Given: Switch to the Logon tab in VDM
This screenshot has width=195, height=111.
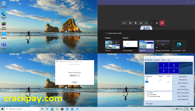Looking at the screenshot, I should click(169, 60).
